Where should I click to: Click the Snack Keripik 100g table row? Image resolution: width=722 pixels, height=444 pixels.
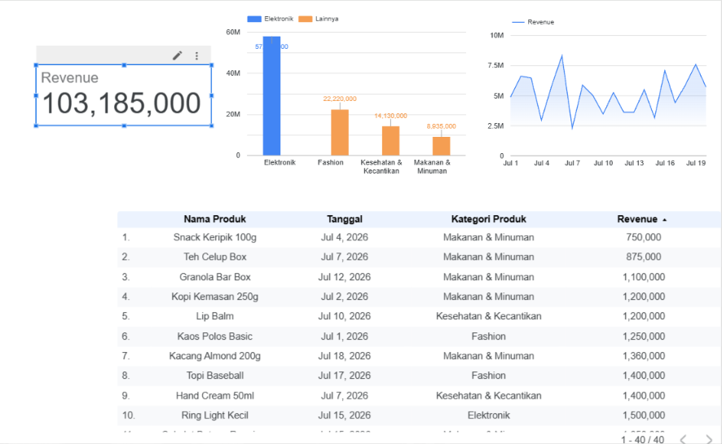click(419, 237)
